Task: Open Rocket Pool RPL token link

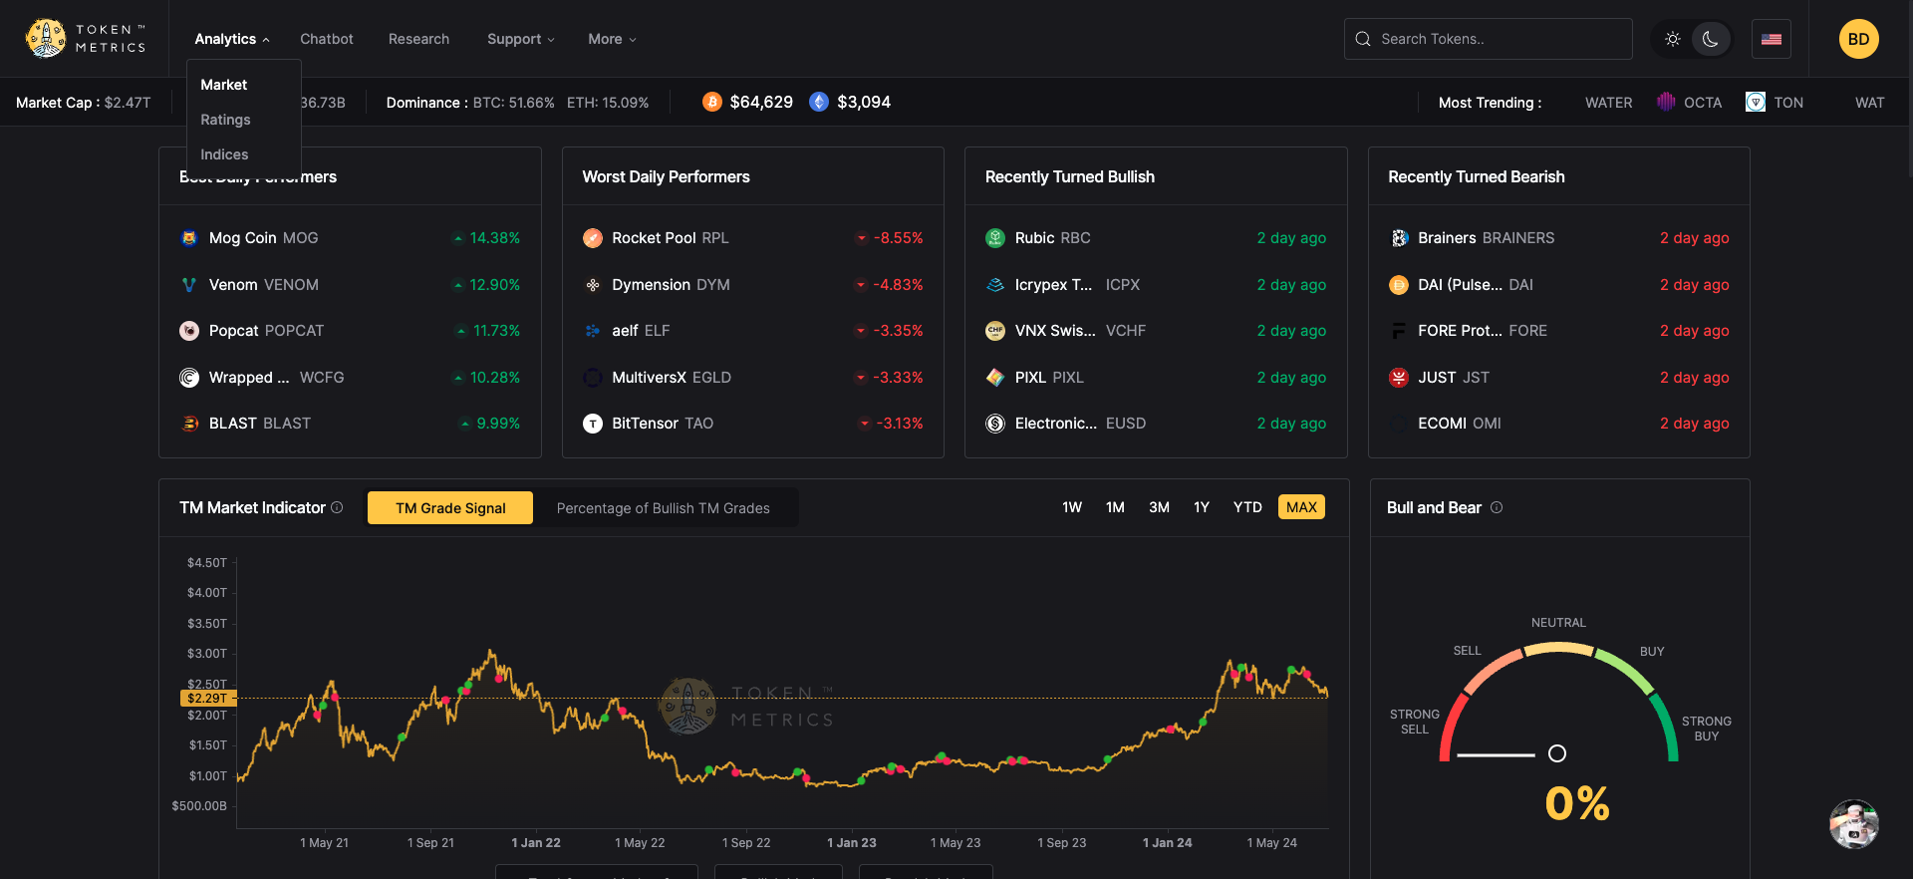Action: pyautogui.click(x=671, y=238)
